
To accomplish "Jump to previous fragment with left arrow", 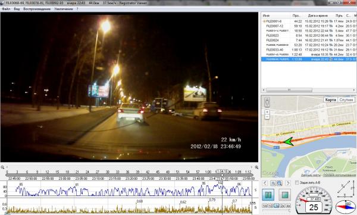I will coord(265,183).
